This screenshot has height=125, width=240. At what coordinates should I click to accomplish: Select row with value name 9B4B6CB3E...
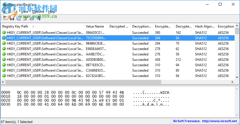[117, 43]
